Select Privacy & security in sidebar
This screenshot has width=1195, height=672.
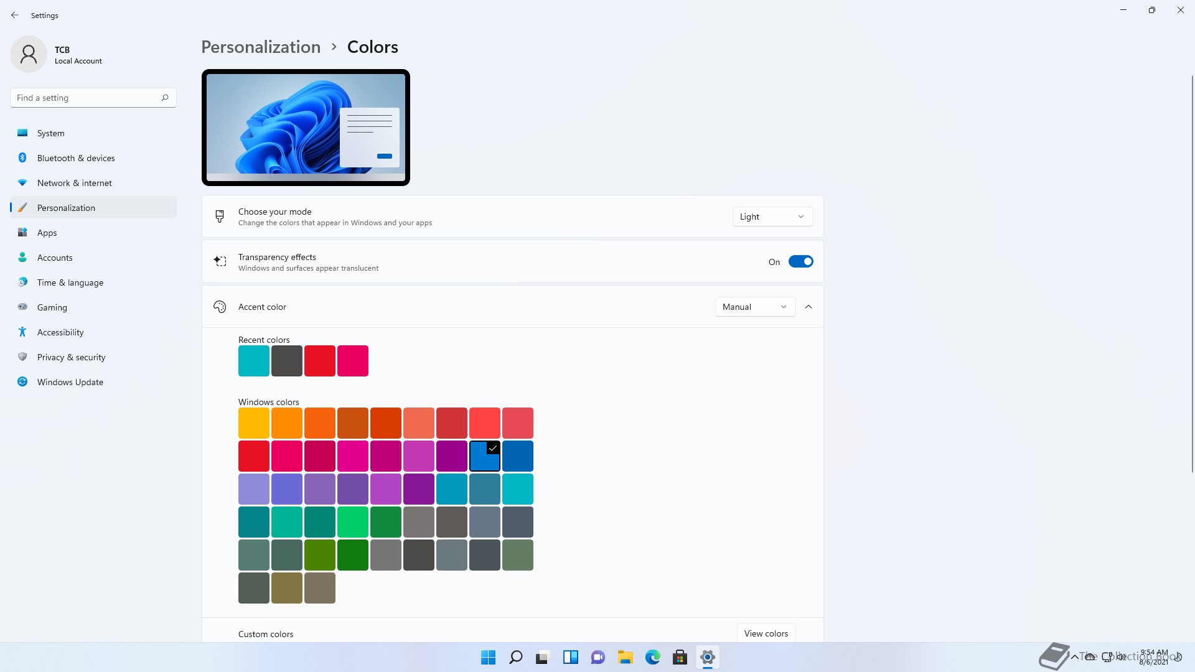(71, 357)
